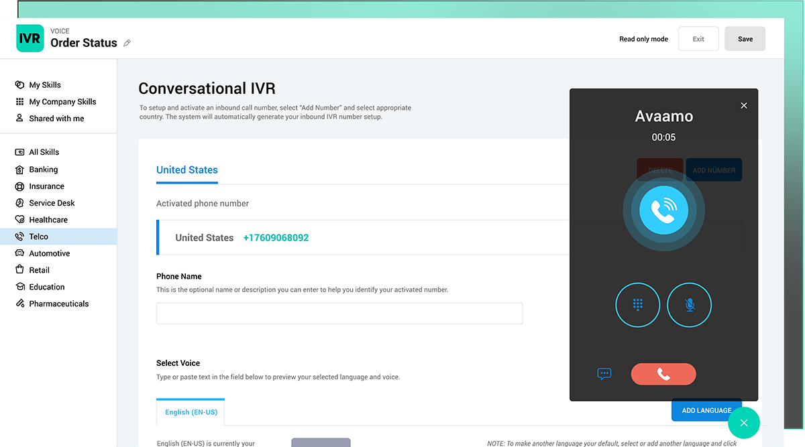Click into the Phone Name input field

pos(339,314)
